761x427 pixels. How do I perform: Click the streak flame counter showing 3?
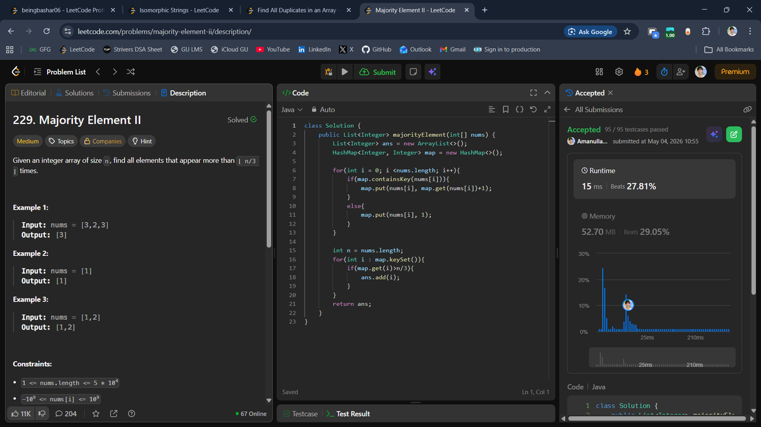[x=641, y=72]
